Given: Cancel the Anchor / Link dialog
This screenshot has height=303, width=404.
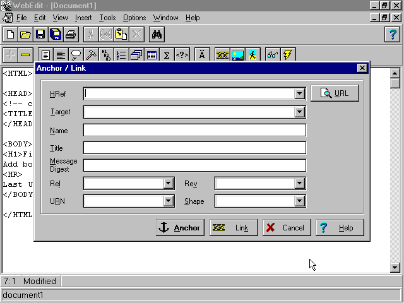Looking at the screenshot, I should (x=286, y=228).
